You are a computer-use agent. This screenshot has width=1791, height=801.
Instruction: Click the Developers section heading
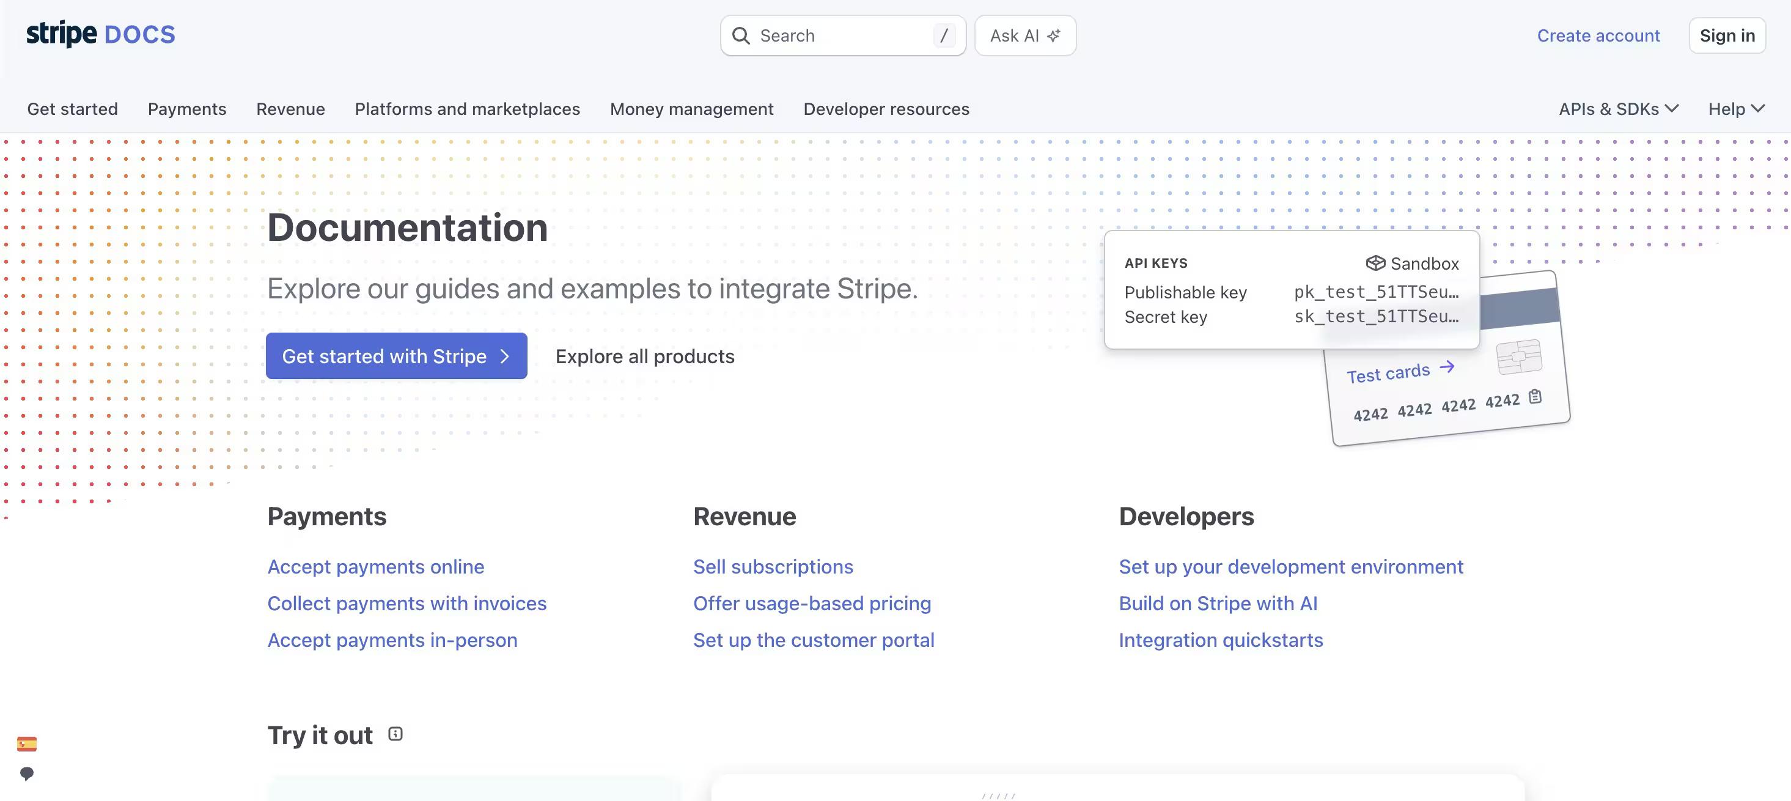[1186, 517]
